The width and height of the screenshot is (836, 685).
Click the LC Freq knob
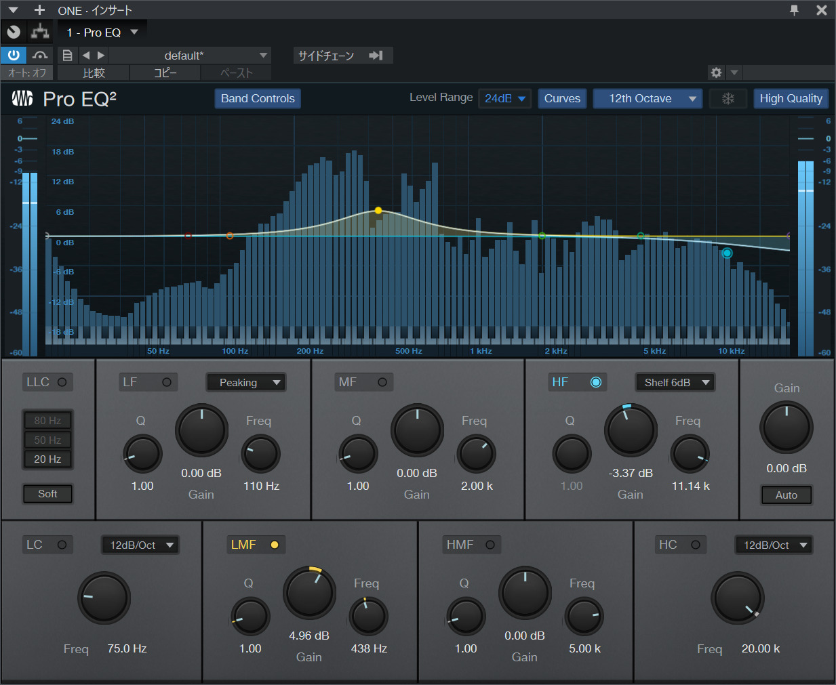tap(104, 598)
